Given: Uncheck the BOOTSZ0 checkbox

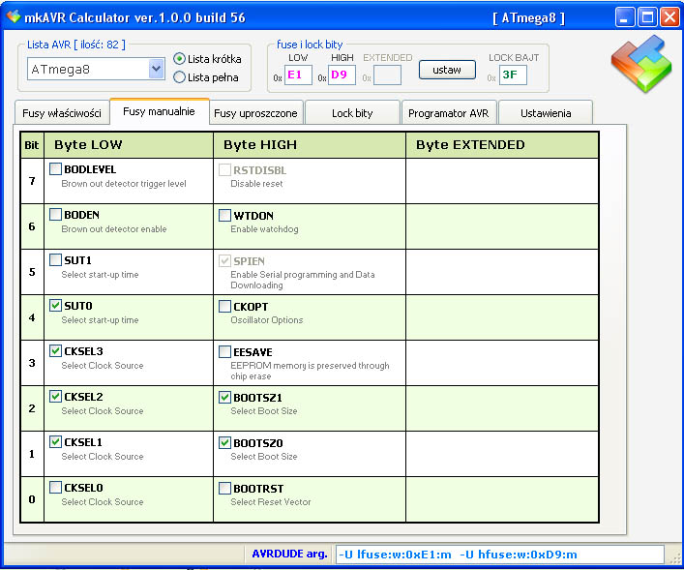Looking at the screenshot, I should coord(224,442).
